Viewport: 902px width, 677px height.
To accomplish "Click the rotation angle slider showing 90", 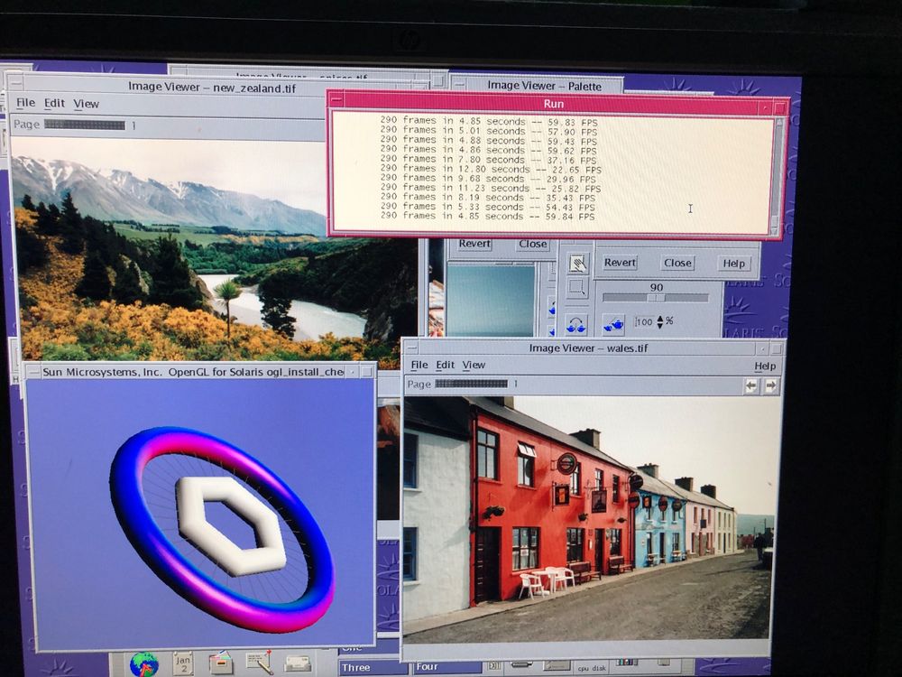I will coord(656,297).
